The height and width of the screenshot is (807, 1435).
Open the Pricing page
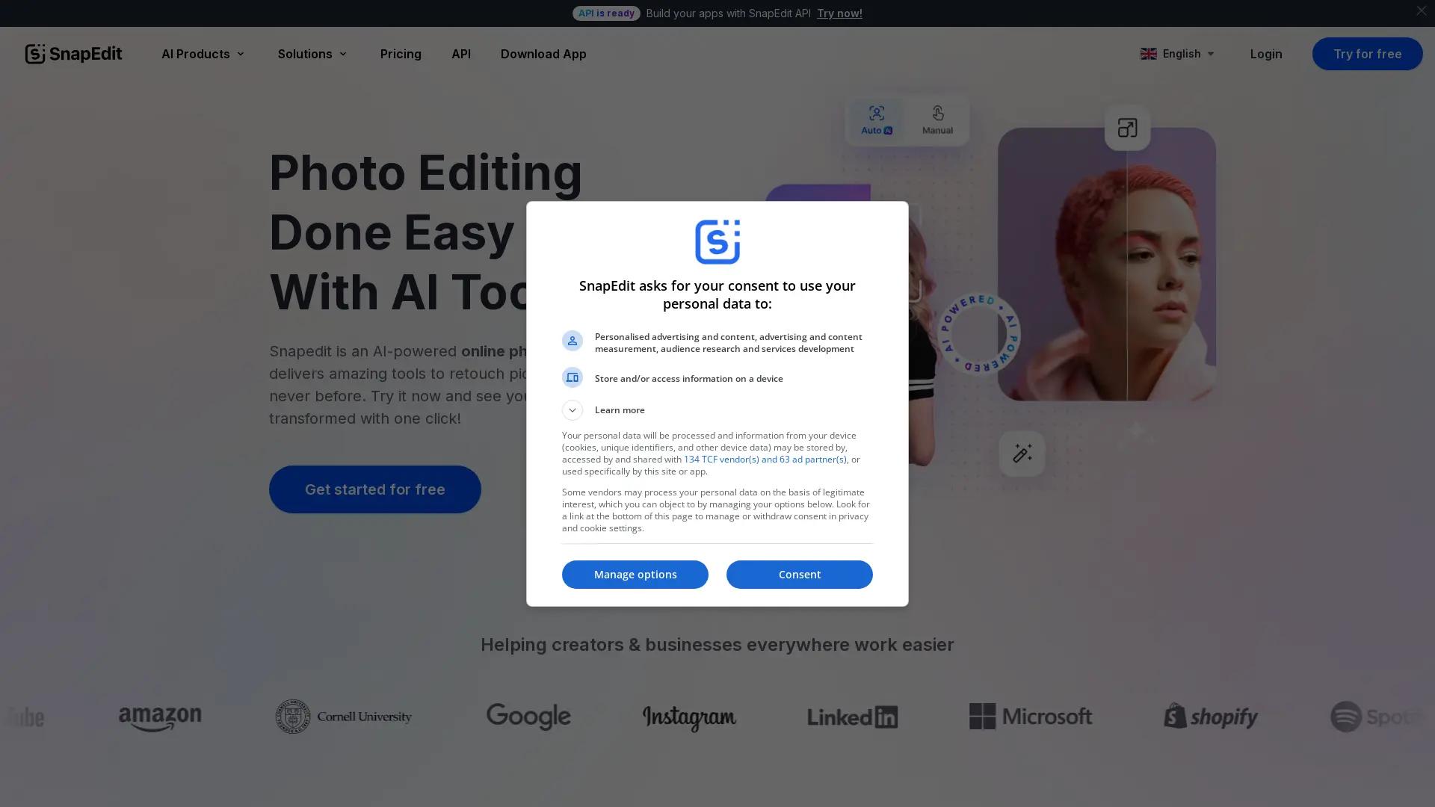401,54
